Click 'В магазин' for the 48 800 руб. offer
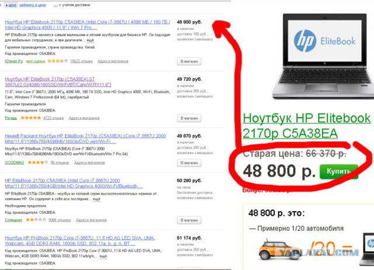 coord(189,61)
